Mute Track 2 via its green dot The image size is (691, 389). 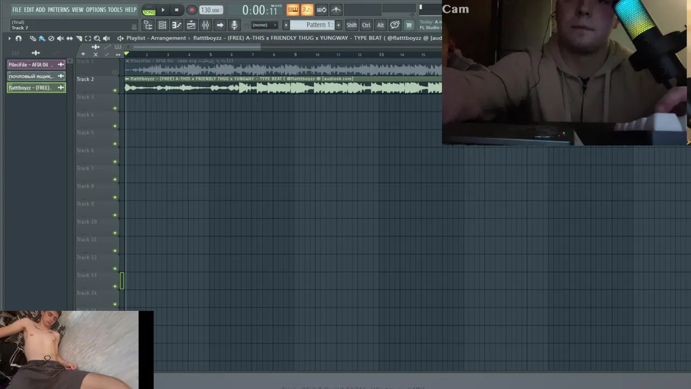point(114,90)
